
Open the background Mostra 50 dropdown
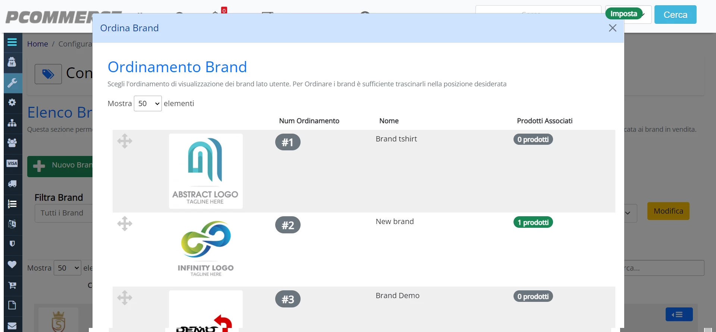[x=67, y=268]
